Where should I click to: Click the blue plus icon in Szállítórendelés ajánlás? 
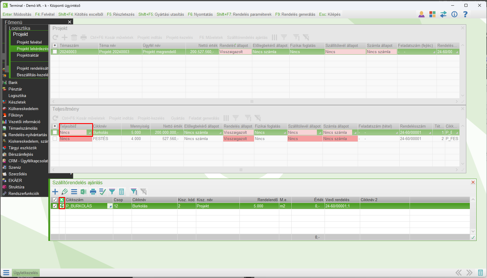[x=55, y=192]
